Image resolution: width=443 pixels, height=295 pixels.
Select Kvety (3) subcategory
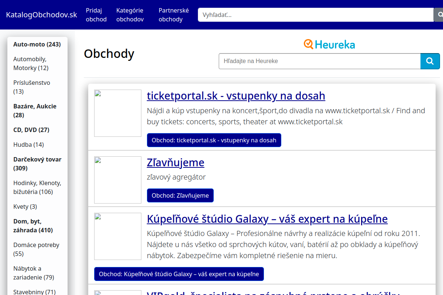[x=25, y=206]
